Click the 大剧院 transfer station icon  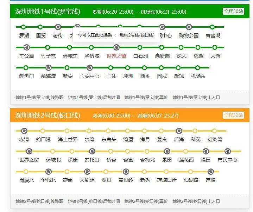87,172
